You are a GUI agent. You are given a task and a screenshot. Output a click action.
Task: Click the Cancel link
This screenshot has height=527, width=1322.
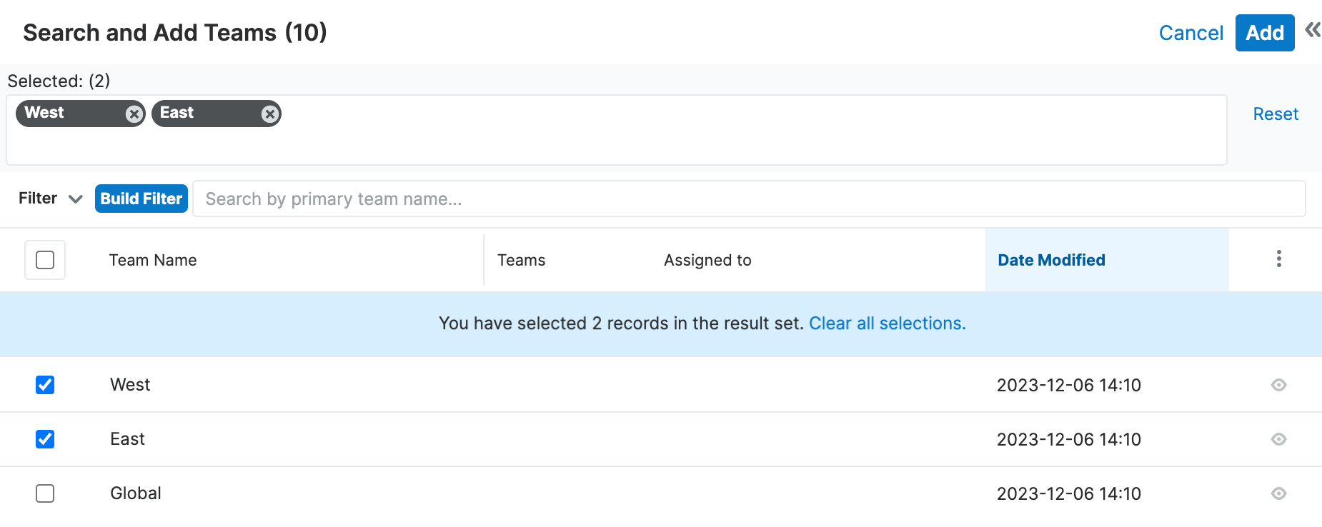click(x=1191, y=33)
